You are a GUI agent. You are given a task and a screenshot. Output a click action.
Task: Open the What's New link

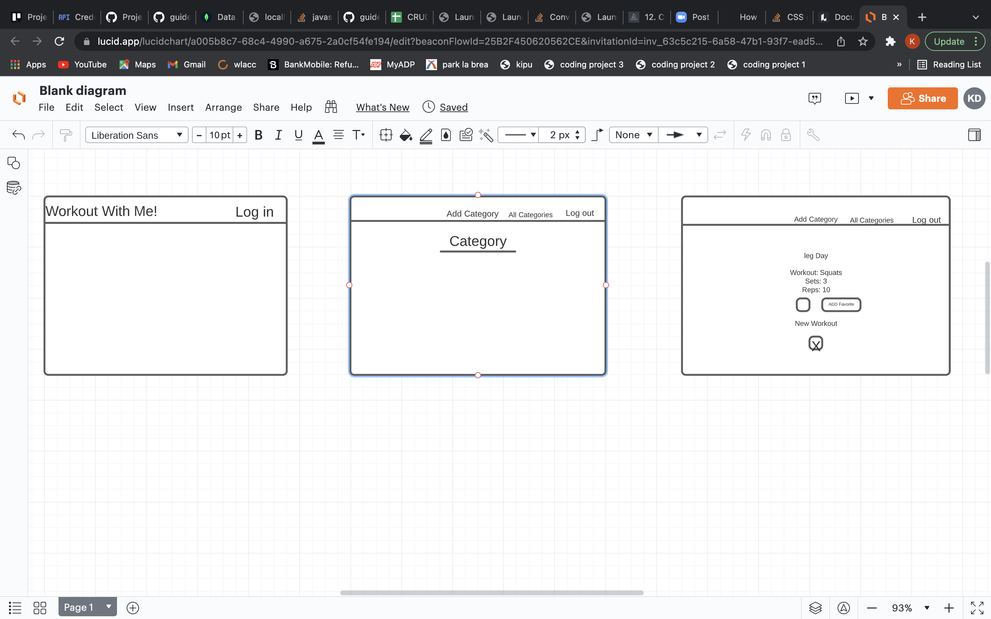coord(383,107)
